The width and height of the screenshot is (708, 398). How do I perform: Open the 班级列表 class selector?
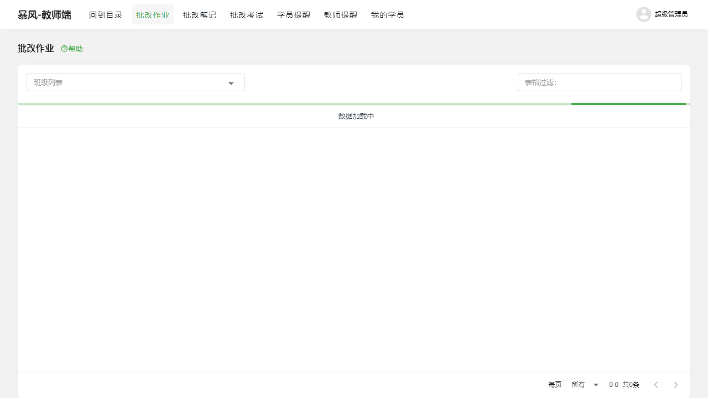point(136,82)
